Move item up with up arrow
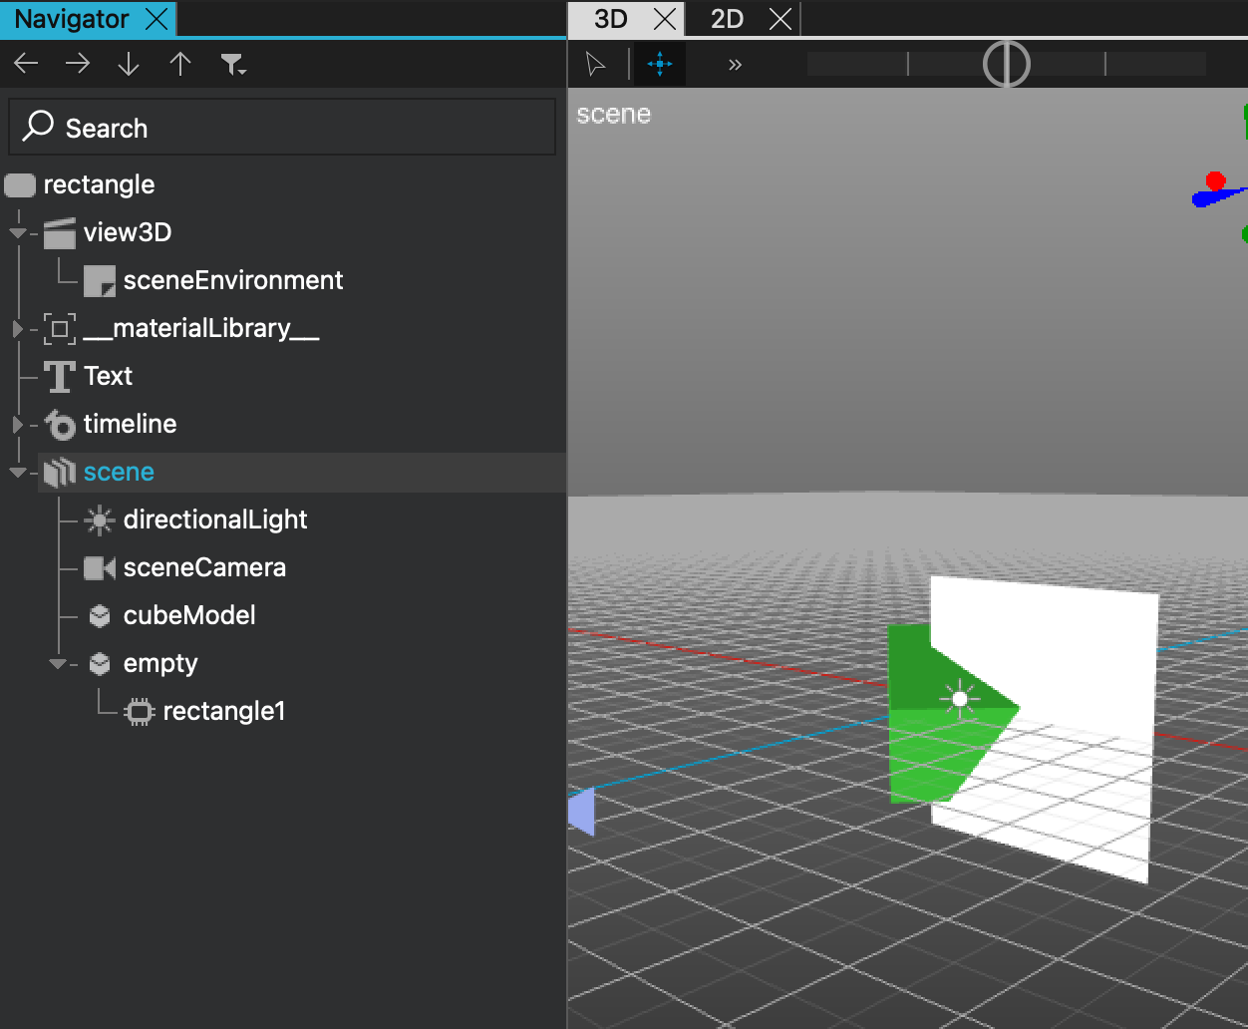This screenshot has width=1248, height=1029. pos(180,65)
